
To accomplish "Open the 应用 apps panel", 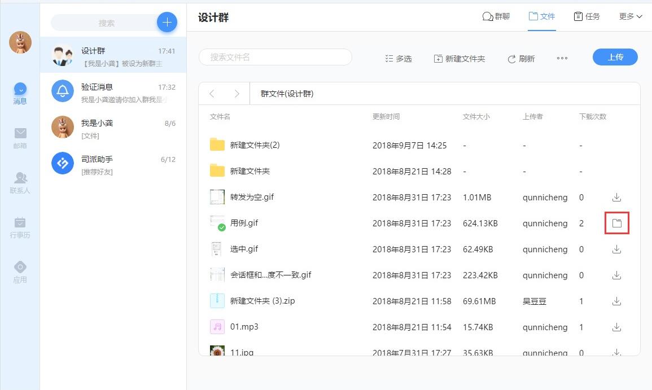I will tap(20, 270).
